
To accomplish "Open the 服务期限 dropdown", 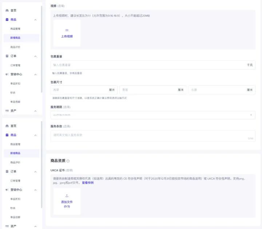I will click(153, 115).
